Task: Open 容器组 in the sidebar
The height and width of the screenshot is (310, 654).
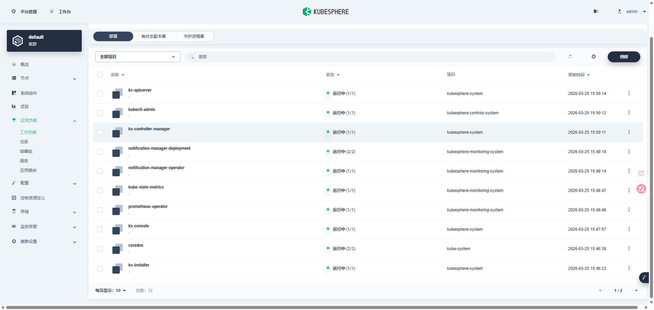Action: coord(26,151)
